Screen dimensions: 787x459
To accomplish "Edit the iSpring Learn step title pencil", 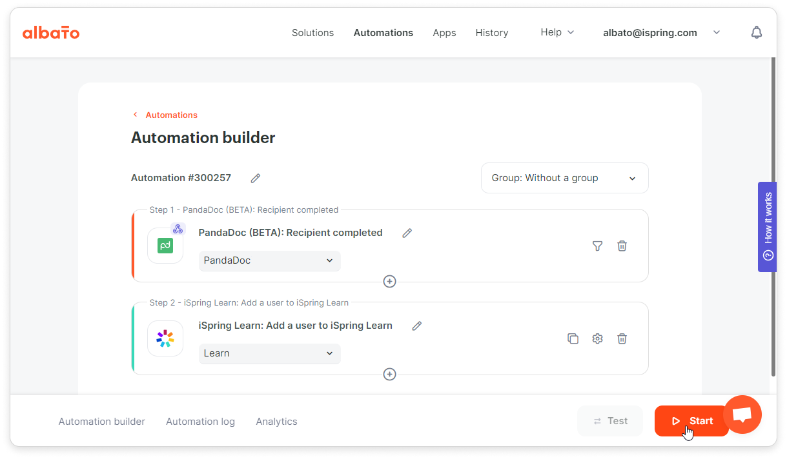I will tap(417, 326).
